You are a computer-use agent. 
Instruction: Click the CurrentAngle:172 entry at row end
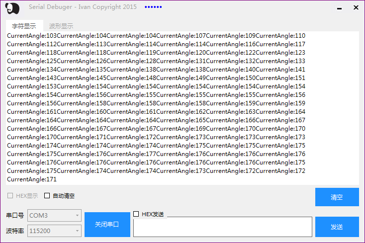[280, 171]
